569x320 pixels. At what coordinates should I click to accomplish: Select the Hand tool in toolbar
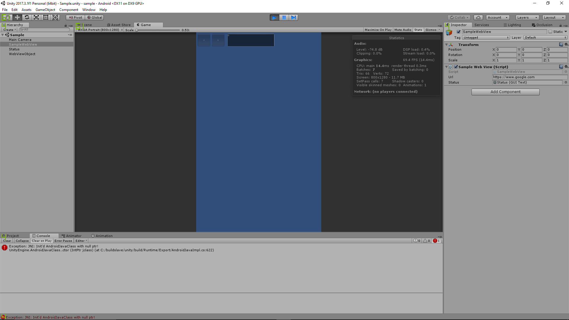pos(7,17)
